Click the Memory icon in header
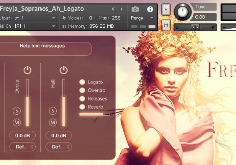 point(64,27)
